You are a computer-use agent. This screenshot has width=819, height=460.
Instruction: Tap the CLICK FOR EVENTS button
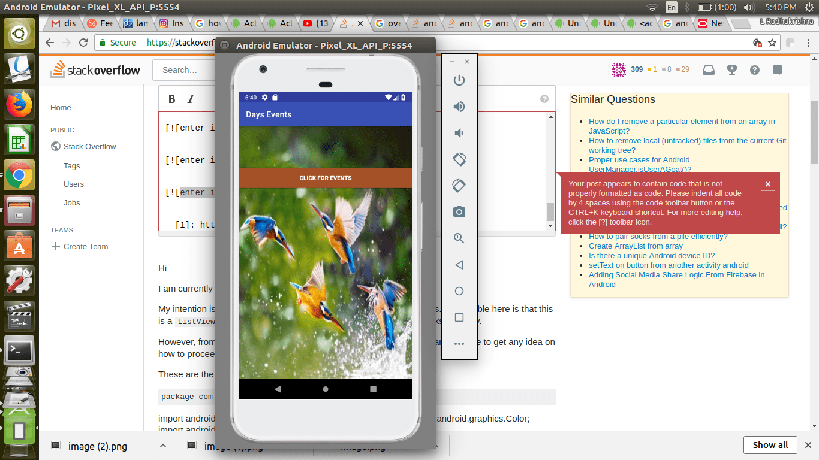326,178
